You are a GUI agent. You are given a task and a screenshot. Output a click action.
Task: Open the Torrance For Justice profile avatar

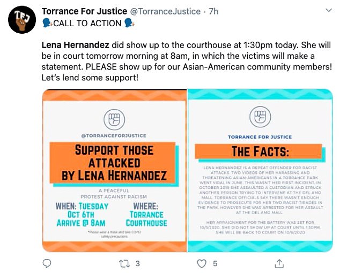coord(21,19)
